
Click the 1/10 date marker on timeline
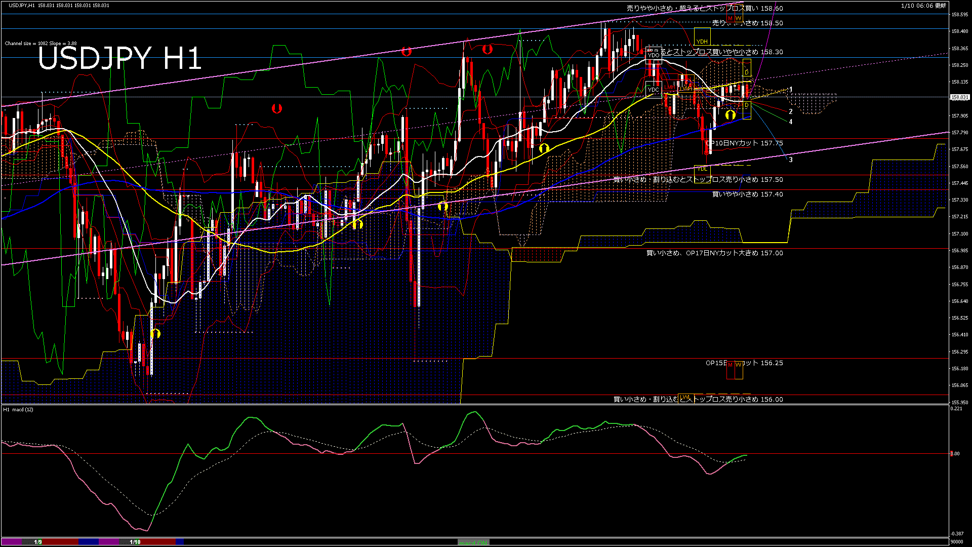[x=135, y=542]
